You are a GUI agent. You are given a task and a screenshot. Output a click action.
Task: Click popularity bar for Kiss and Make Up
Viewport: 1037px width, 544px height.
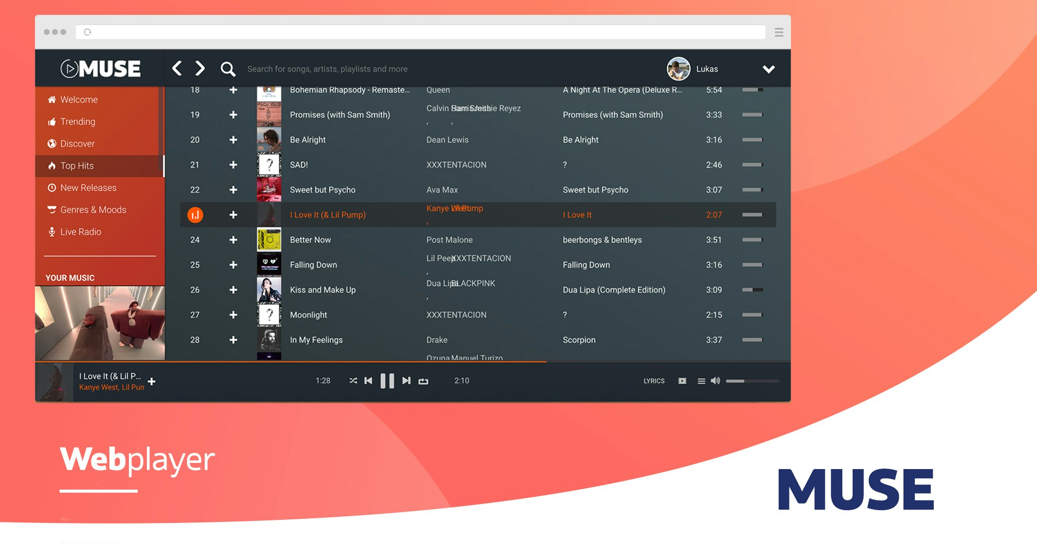pyautogui.click(x=752, y=290)
